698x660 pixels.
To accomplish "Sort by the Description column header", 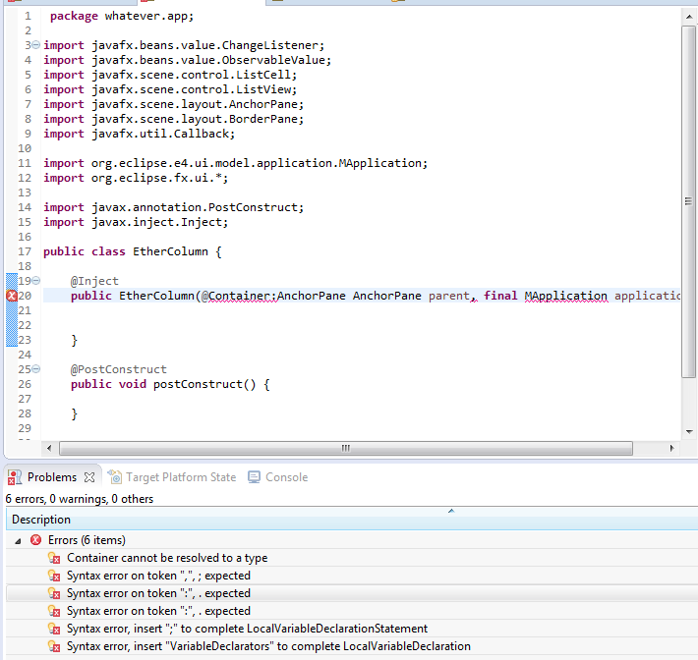I will pyautogui.click(x=352, y=520).
